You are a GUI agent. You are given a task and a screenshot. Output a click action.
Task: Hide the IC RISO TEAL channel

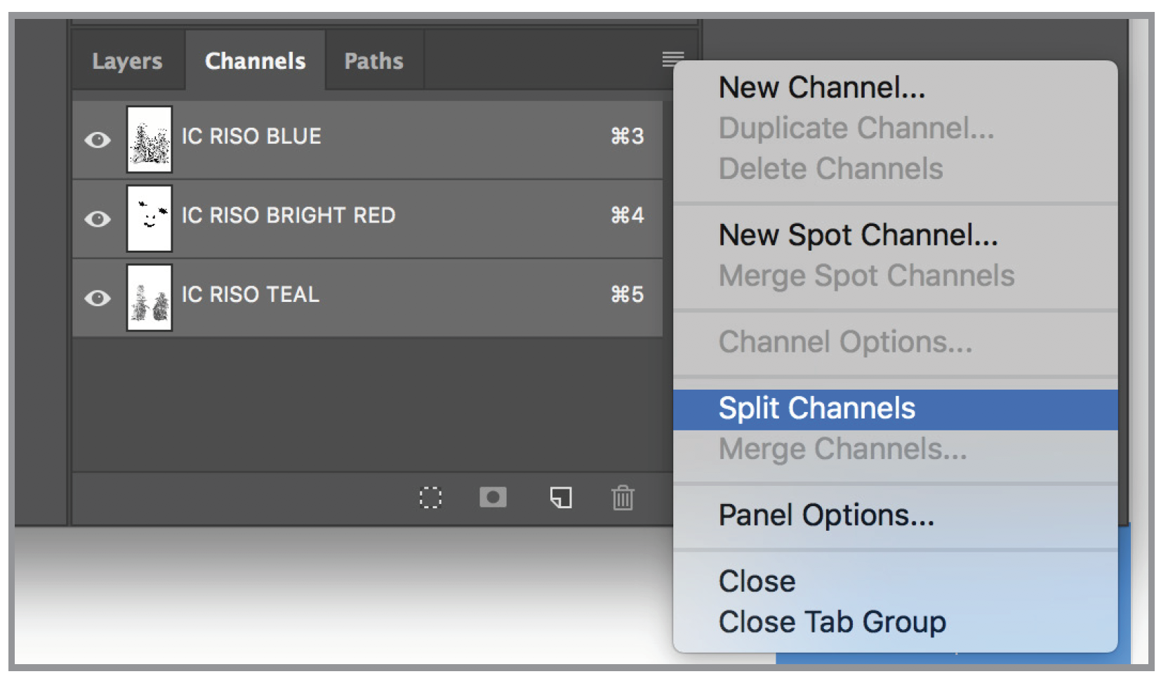(x=98, y=298)
